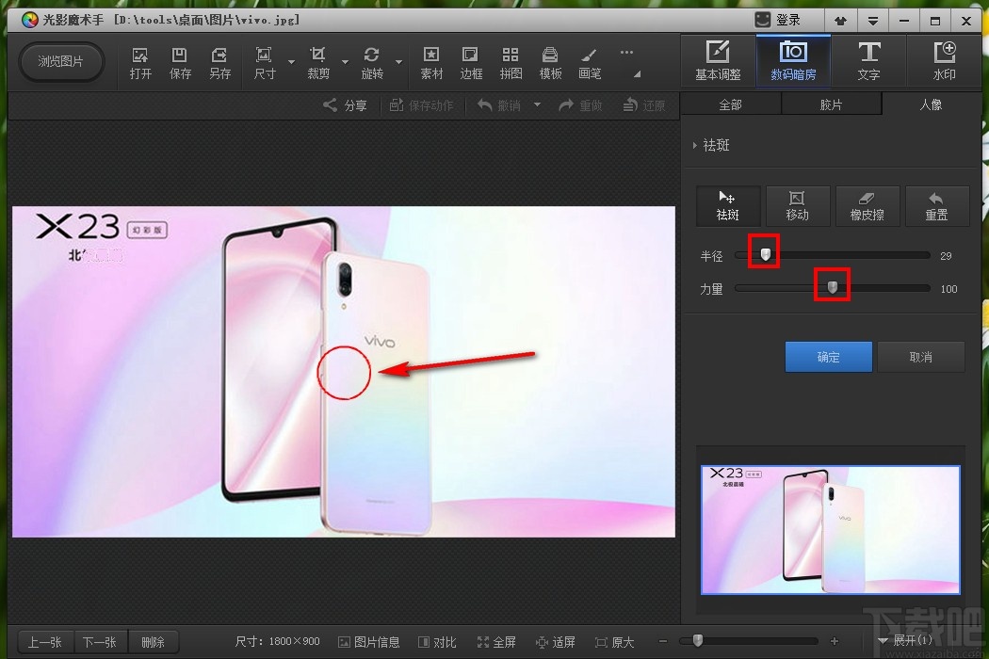Choose the 橡皮擦 (Eraser) tool

(868, 204)
